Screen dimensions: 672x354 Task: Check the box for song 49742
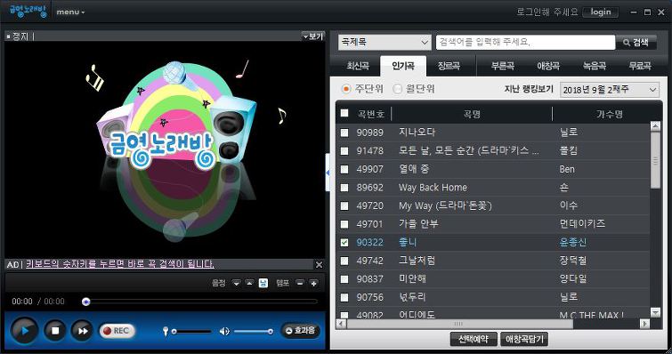pos(344,261)
